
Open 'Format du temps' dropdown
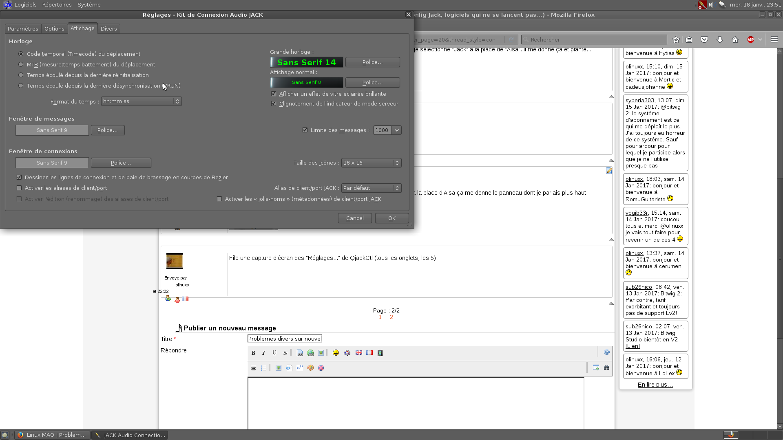(x=141, y=101)
